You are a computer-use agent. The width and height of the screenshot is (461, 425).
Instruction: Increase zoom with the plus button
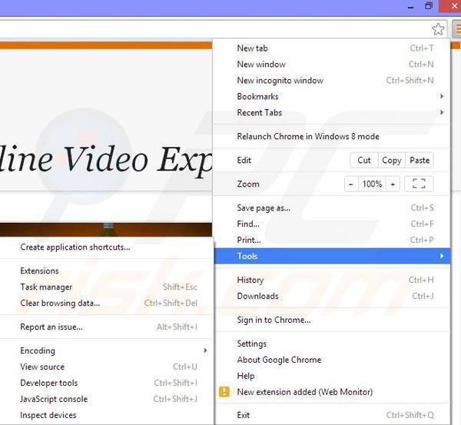click(x=393, y=184)
